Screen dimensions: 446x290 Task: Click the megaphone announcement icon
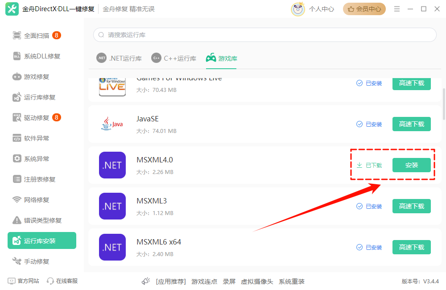point(146,281)
